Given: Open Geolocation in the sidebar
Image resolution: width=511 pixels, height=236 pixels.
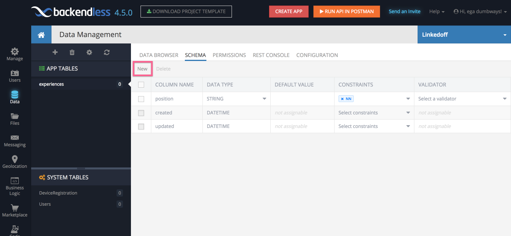Looking at the screenshot, I should click(x=14, y=161).
